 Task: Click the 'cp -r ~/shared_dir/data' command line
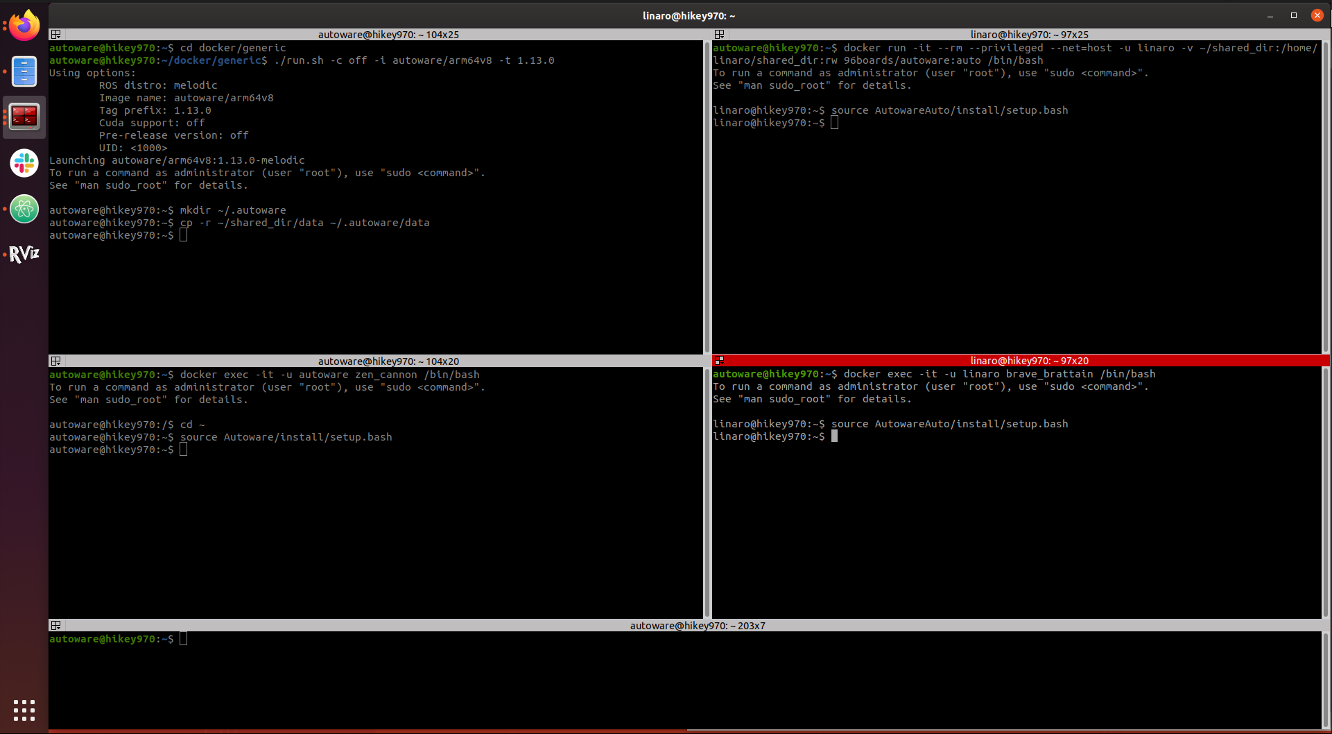tap(239, 223)
